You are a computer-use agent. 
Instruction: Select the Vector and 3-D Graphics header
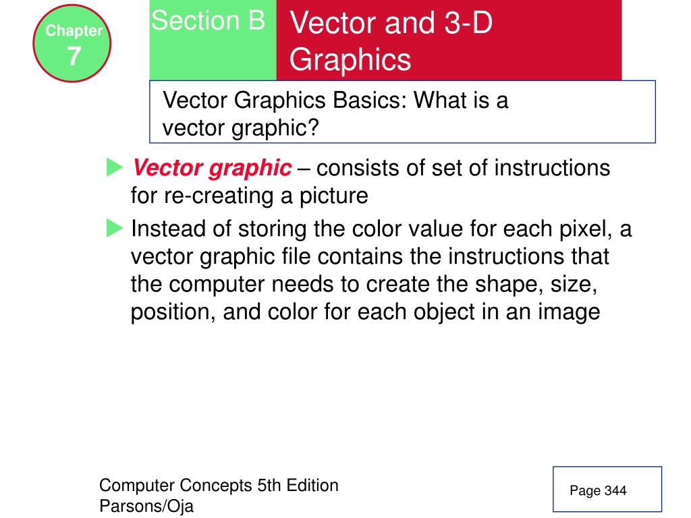[x=449, y=40]
